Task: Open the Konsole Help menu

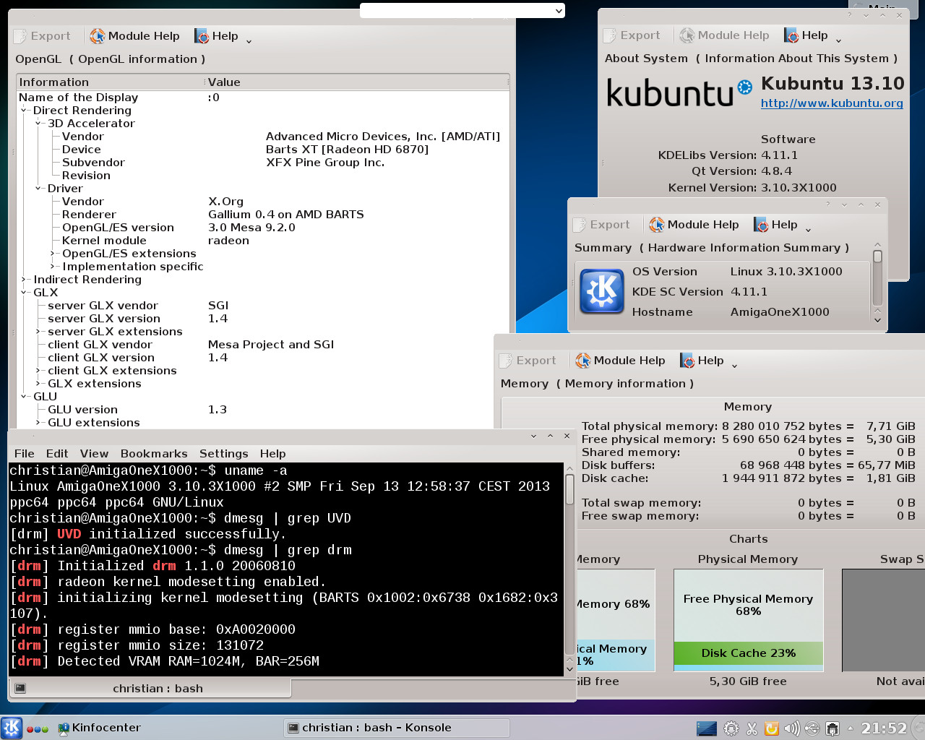Action: click(x=273, y=454)
